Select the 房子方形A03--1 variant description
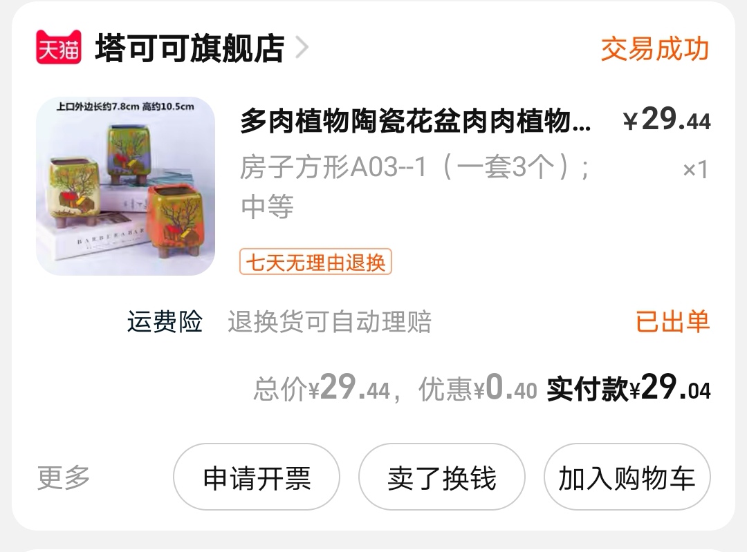 416,187
